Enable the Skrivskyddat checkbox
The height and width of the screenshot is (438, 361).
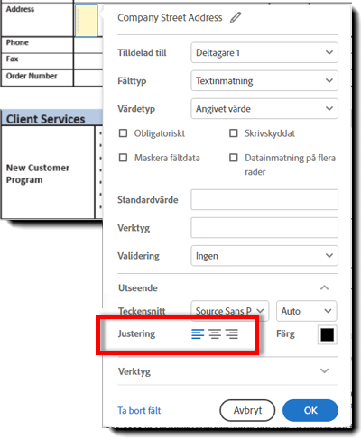click(234, 133)
